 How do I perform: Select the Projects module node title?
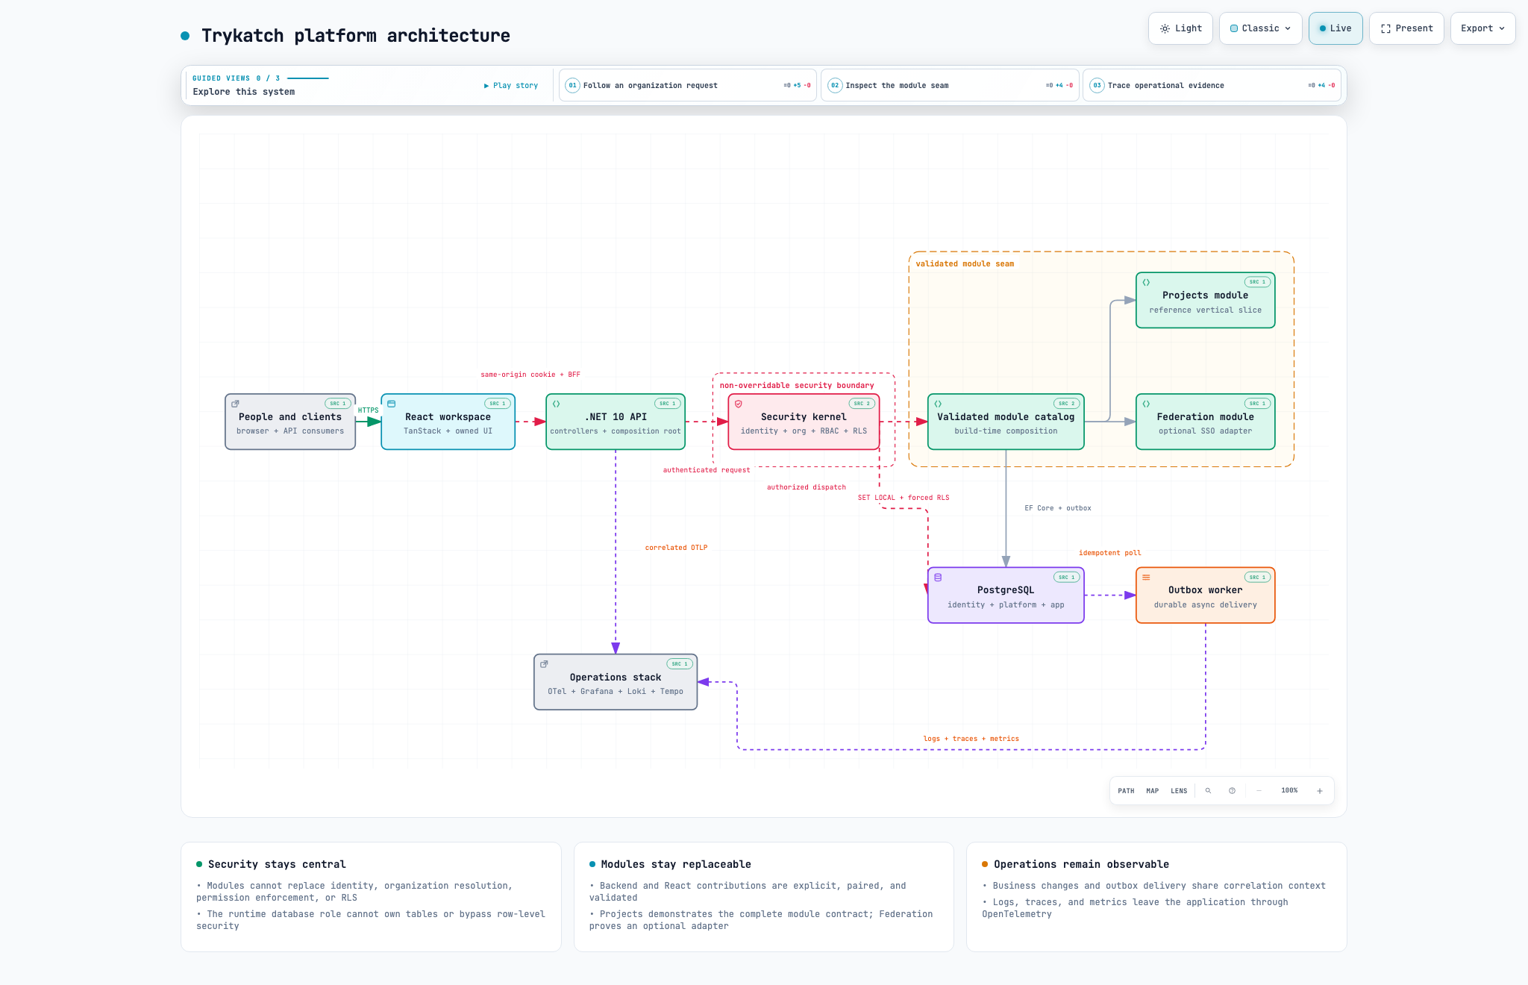tap(1205, 295)
